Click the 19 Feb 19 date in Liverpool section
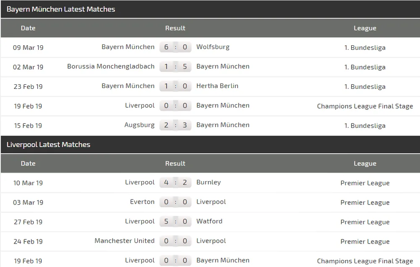This screenshot has height=267, width=420. (x=28, y=260)
